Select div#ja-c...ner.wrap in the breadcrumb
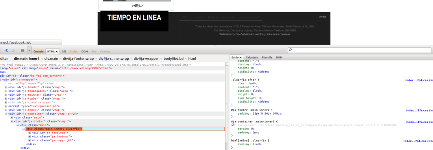 pos(114,59)
